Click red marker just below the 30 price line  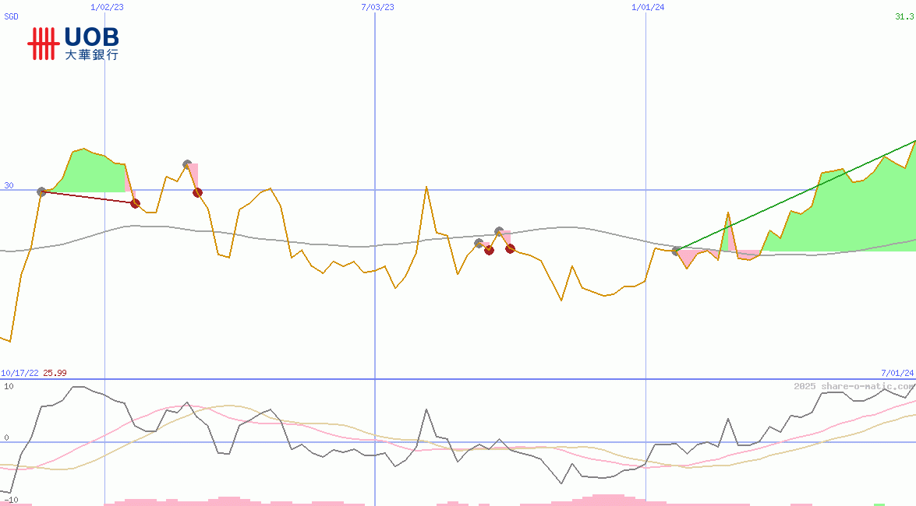(197, 192)
